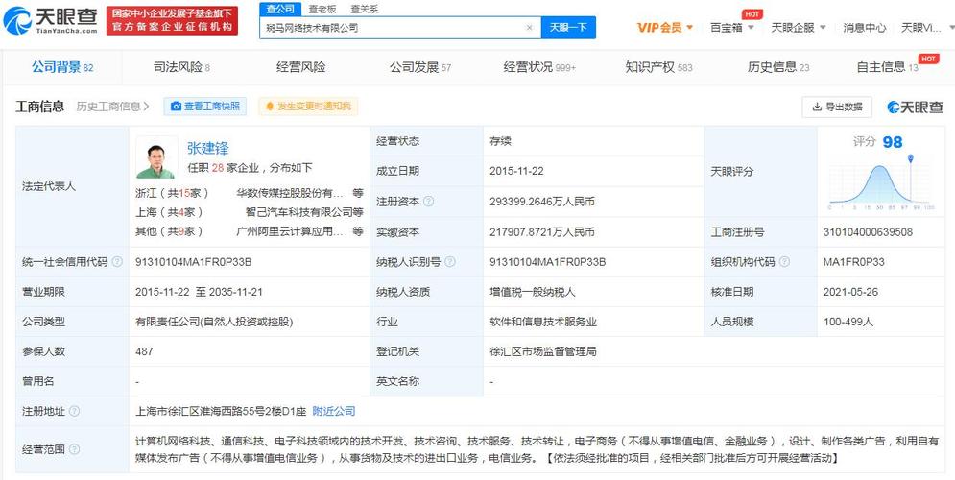Click help icon next to 统一社会信用代码
The width and height of the screenshot is (955, 480).
(x=117, y=262)
